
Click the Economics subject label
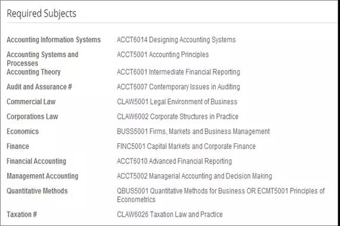[x=23, y=131]
